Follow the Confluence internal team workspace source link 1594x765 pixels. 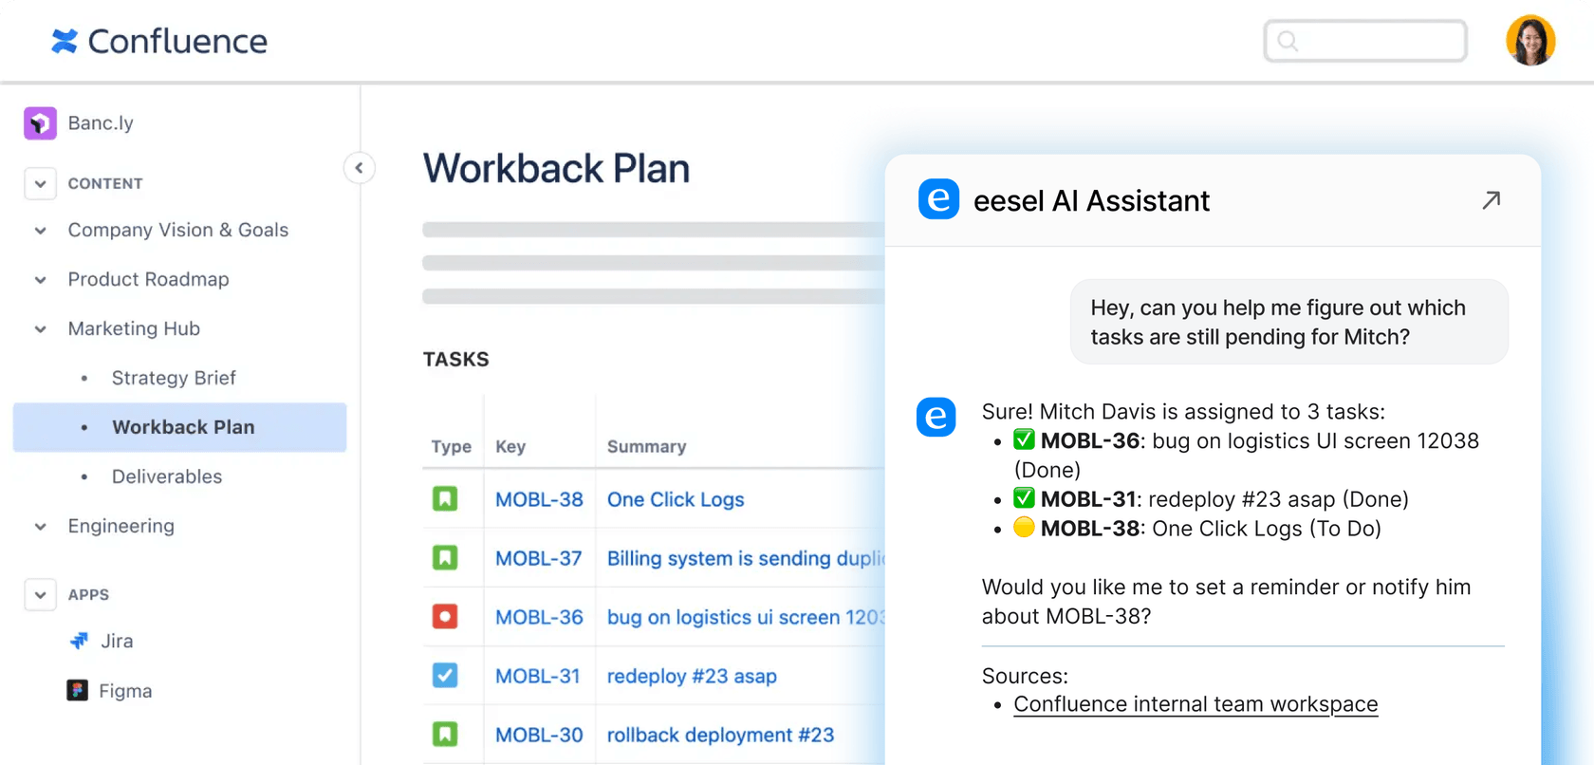point(1195,704)
